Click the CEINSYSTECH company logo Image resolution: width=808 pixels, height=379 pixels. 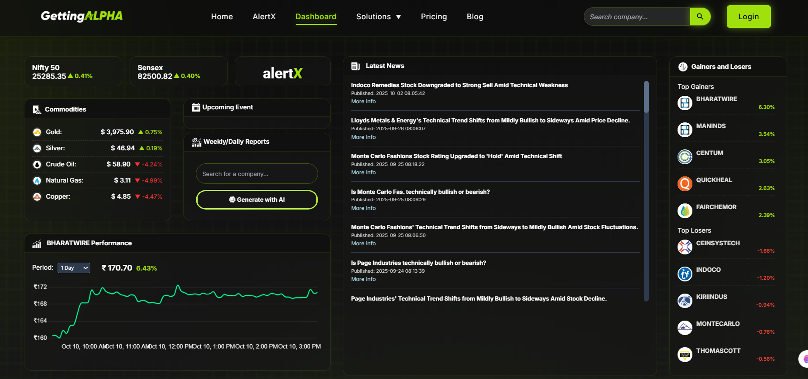pyautogui.click(x=685, y=247)
